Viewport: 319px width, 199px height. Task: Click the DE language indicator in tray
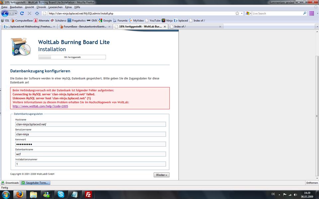click(x=273, y=194)
